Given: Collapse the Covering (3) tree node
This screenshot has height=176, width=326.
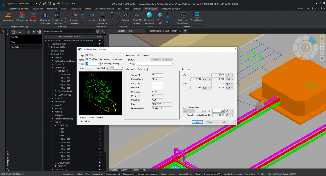Looking at the screenshot, I should 52,68.
